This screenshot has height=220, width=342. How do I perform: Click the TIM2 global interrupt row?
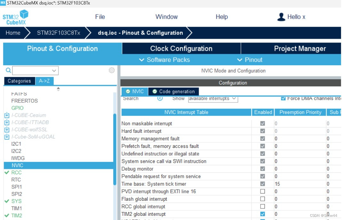point(231,214)
